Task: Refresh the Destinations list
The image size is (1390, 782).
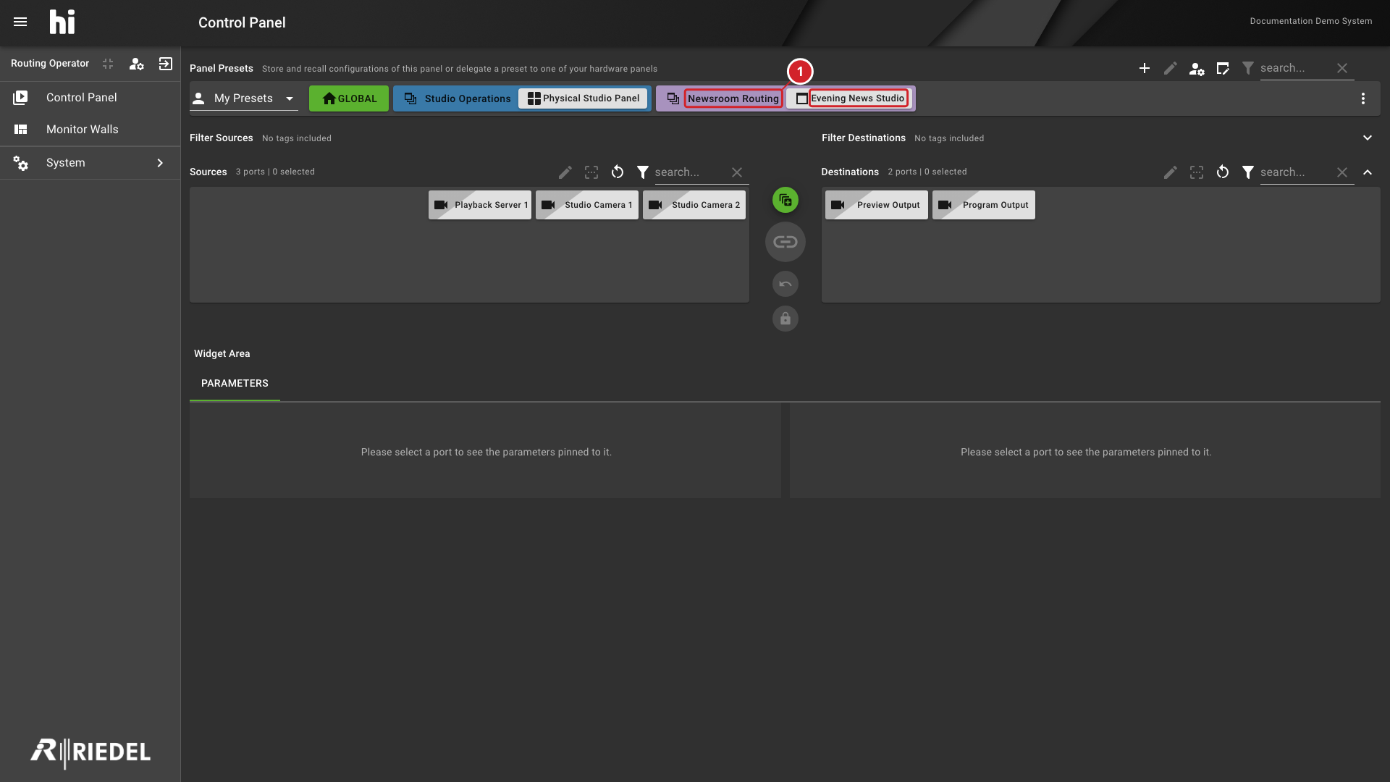Action: pyautogui.click(x=1223, y=172)
